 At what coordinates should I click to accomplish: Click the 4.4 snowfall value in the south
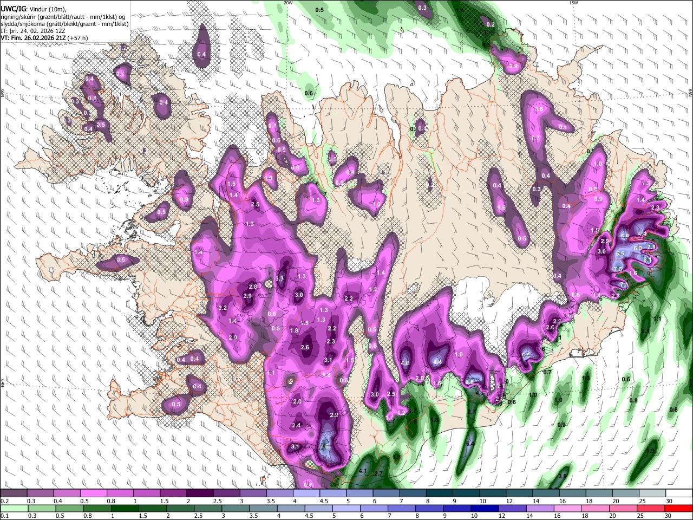(437, 361)
